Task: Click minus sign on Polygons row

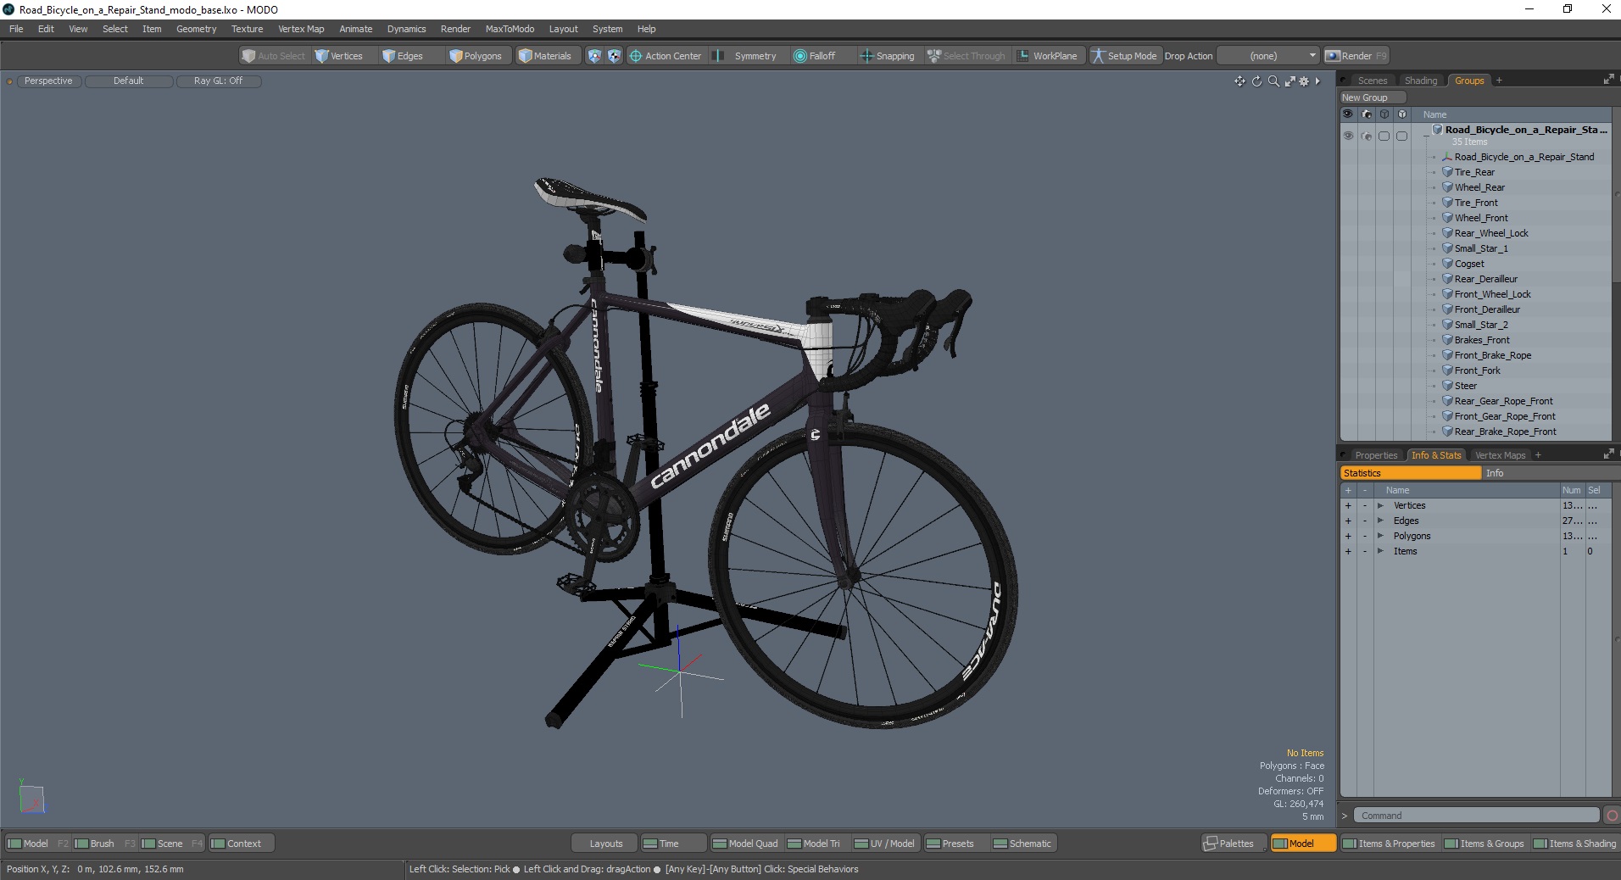Action: pyautogui.click(x=1365, y=537)
